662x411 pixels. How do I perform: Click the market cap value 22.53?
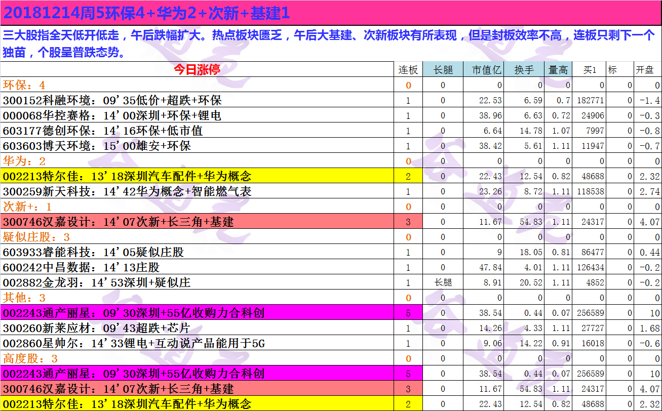[x=491, y=101]
